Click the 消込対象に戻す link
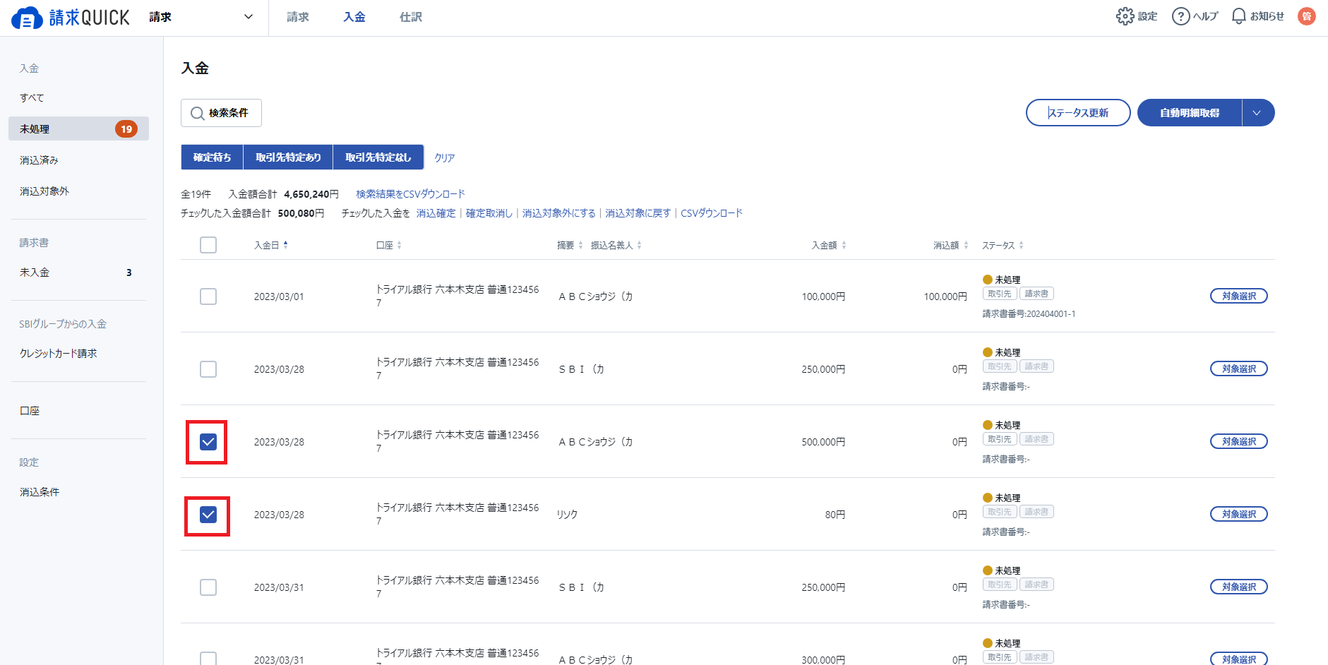The height and width of the screenshot is (665, 1328). coord(638,213)
